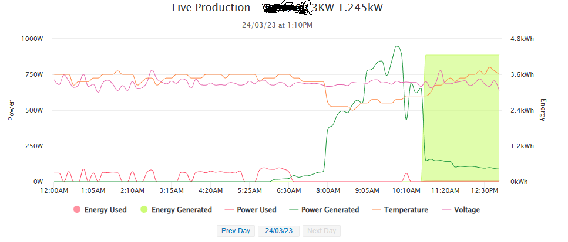The height and width of the screenshot is (242, 568).
Task: Click the 500W label on power axis
Action: [x=35, y=110]
